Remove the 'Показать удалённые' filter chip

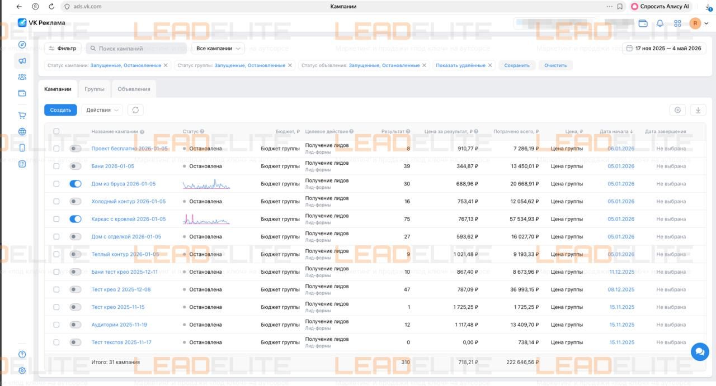pyautogui.click(x=490, y=65)
